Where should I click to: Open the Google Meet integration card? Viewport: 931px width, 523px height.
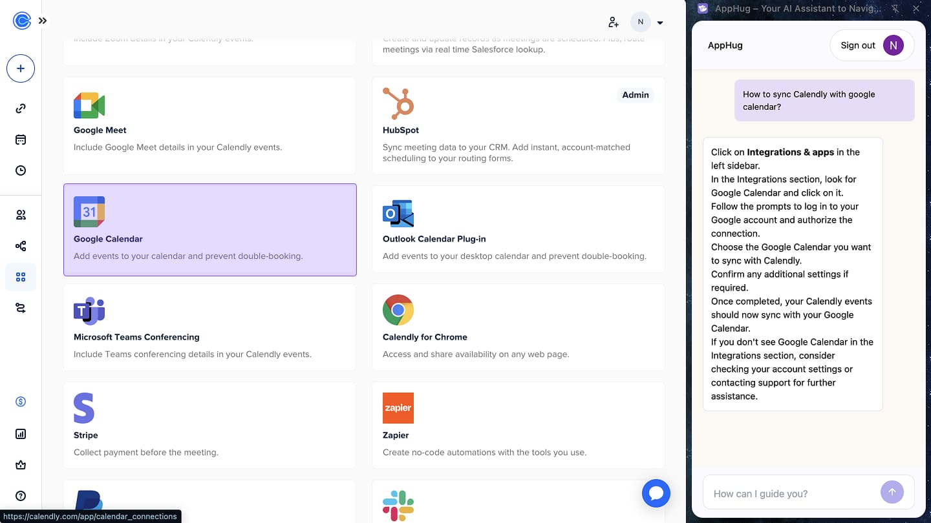[x=209, y=126]
